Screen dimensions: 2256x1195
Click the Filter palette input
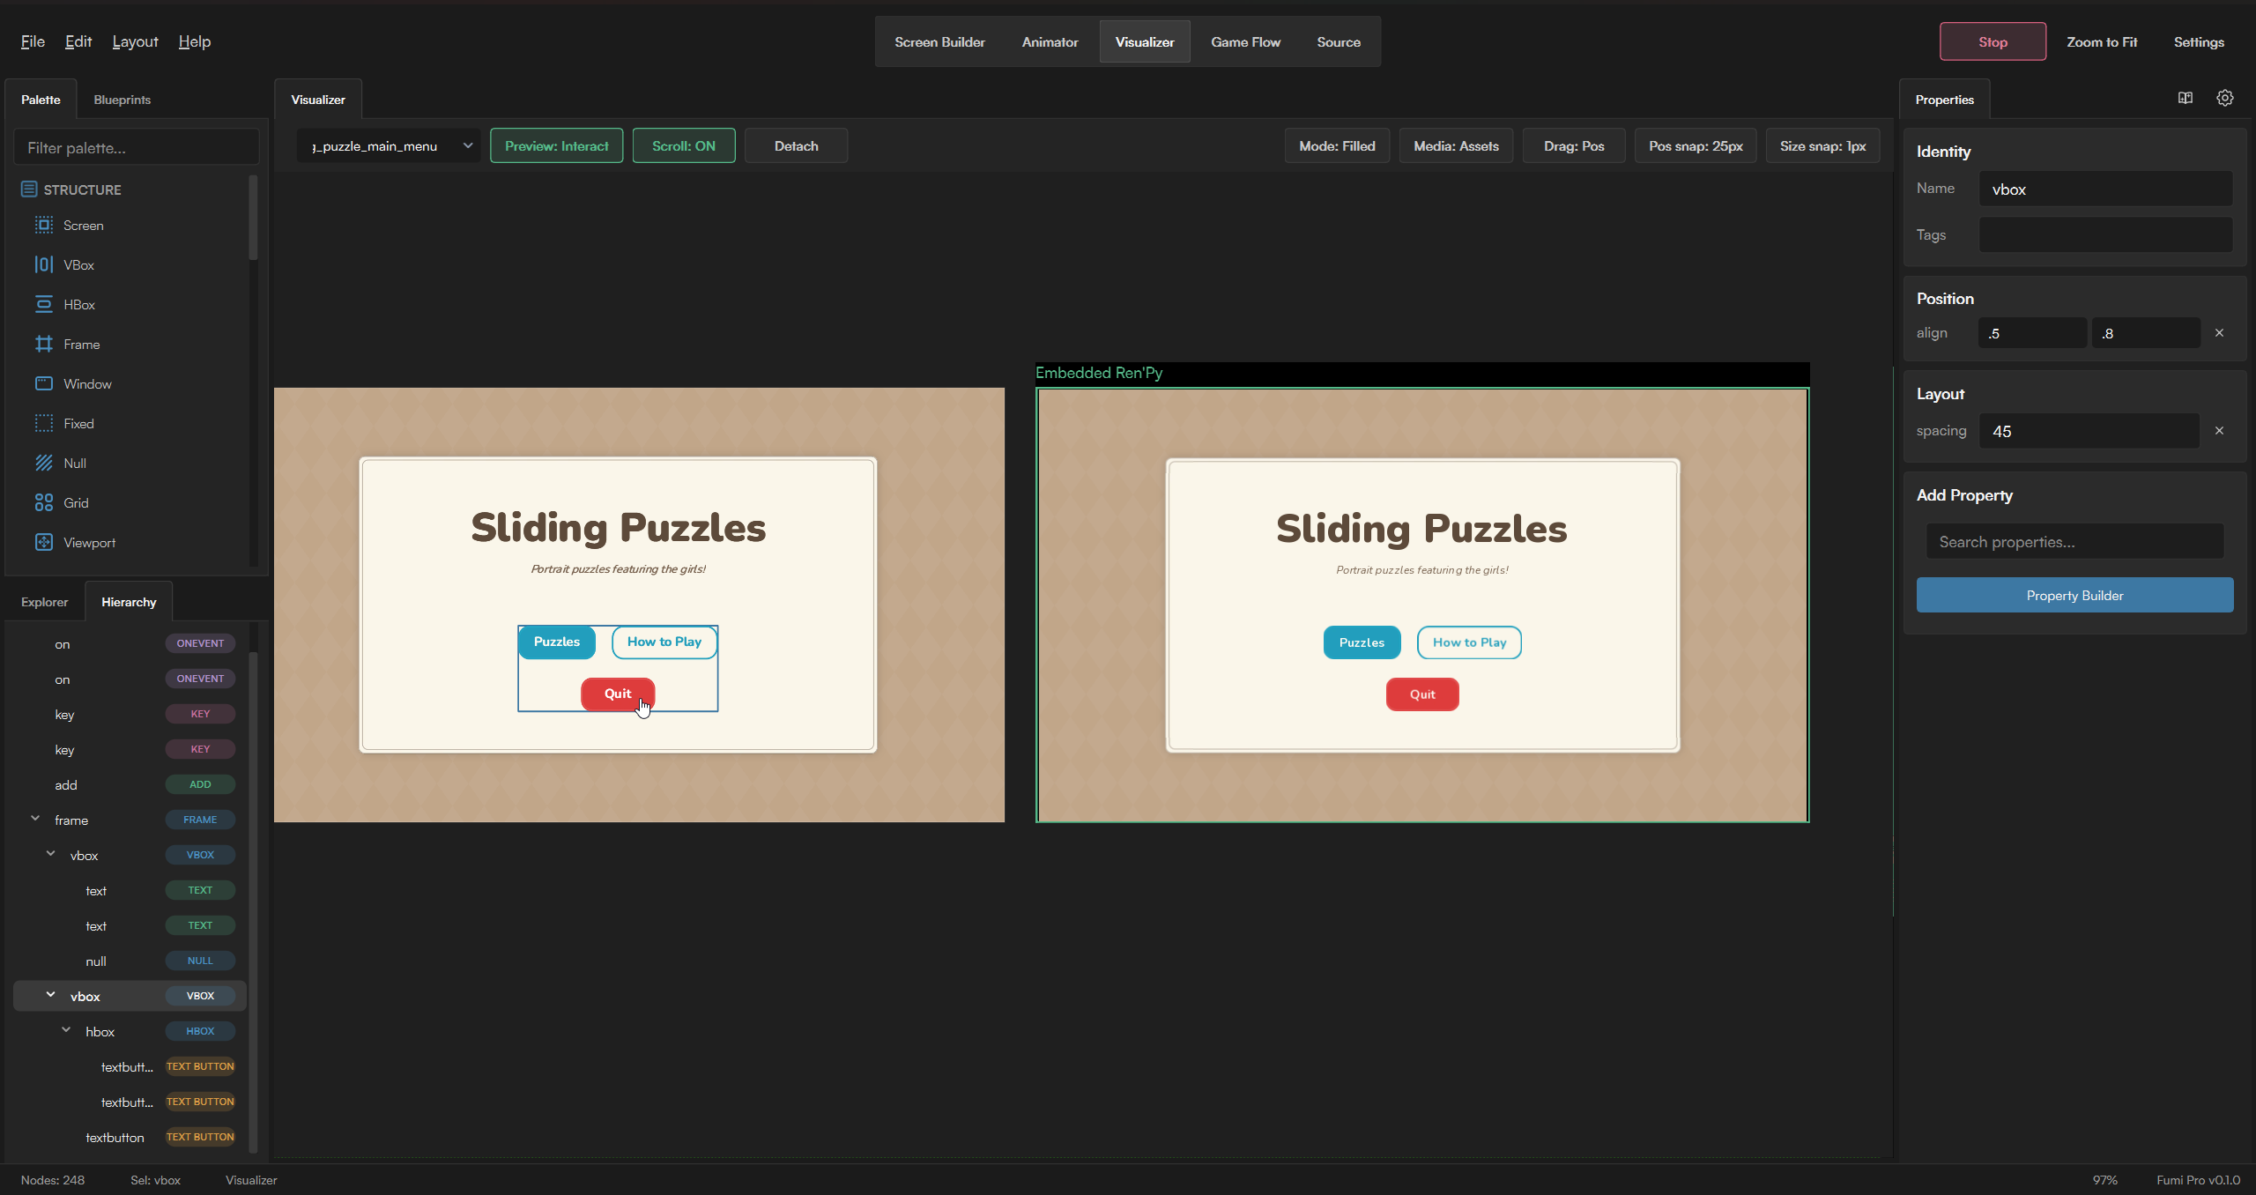(137, 147)
